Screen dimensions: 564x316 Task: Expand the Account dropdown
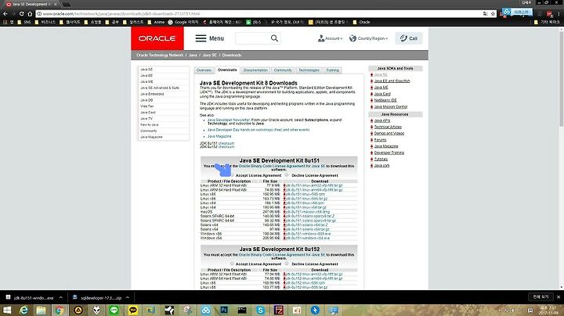pos(331,38)
